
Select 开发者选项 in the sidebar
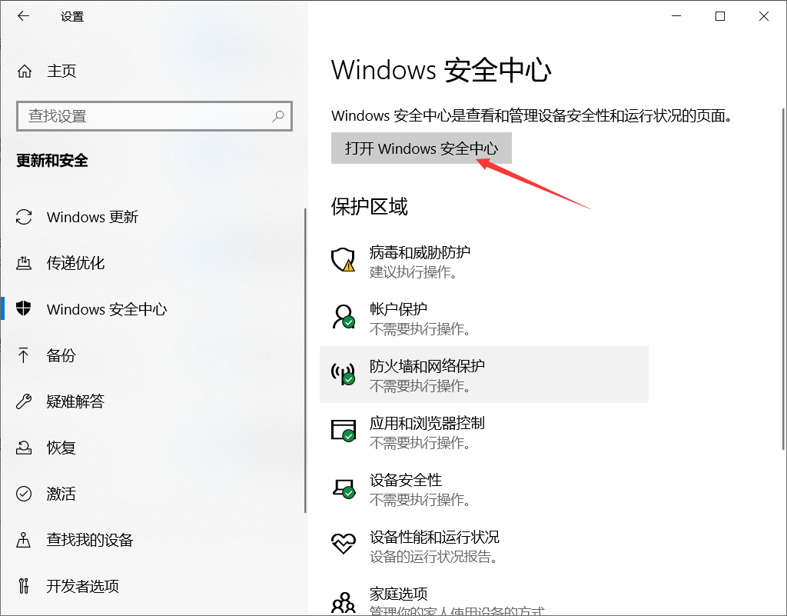[153, 586]
